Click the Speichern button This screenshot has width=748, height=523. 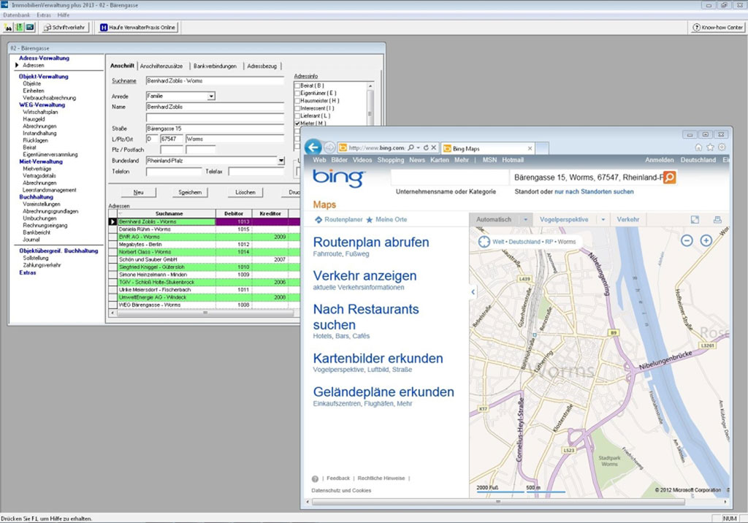point(190,192)
